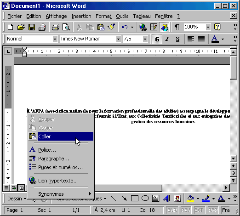Screen dimensions: 240x216
Task: Switch to page layout view button
Action: (22, 188)
